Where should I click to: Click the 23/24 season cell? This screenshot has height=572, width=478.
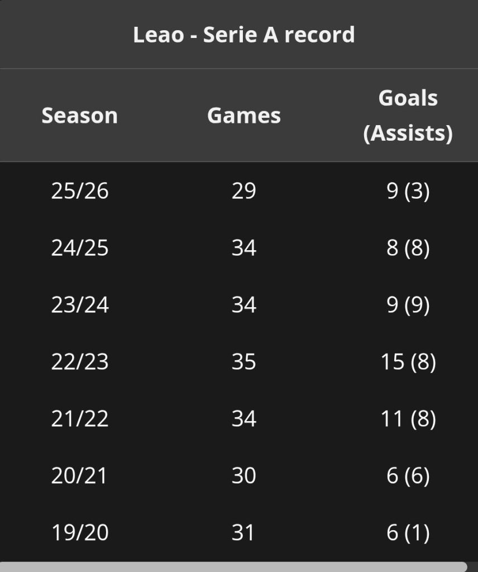click(79, 304)
